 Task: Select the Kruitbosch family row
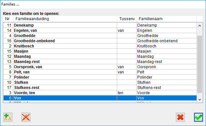click(x=100, y=46)
